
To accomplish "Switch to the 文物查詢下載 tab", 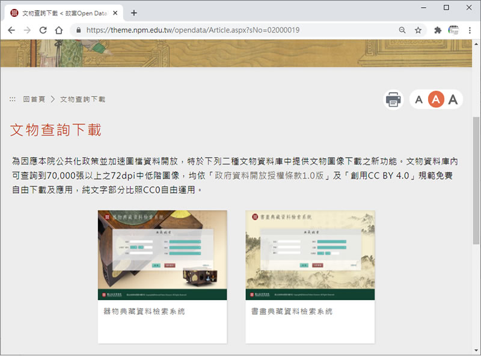I will pyautogui.click(x=64, y=13).
